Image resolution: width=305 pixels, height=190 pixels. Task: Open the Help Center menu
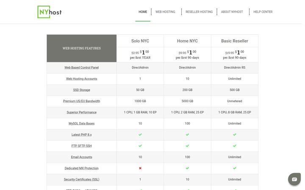coord(263,12)
